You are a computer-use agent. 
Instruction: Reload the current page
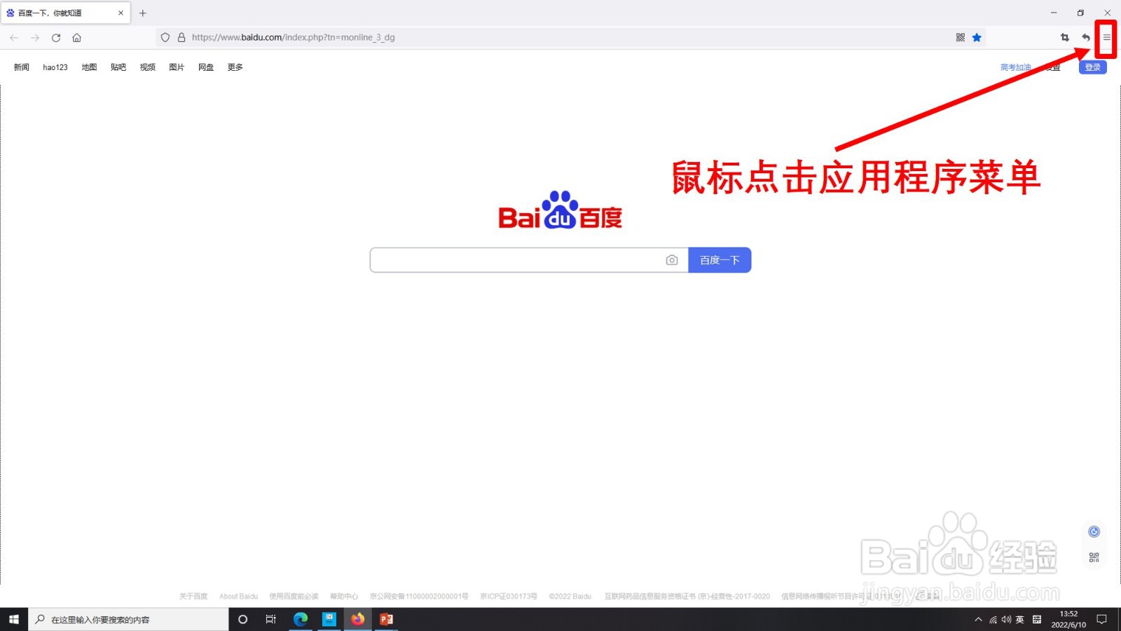56,37
